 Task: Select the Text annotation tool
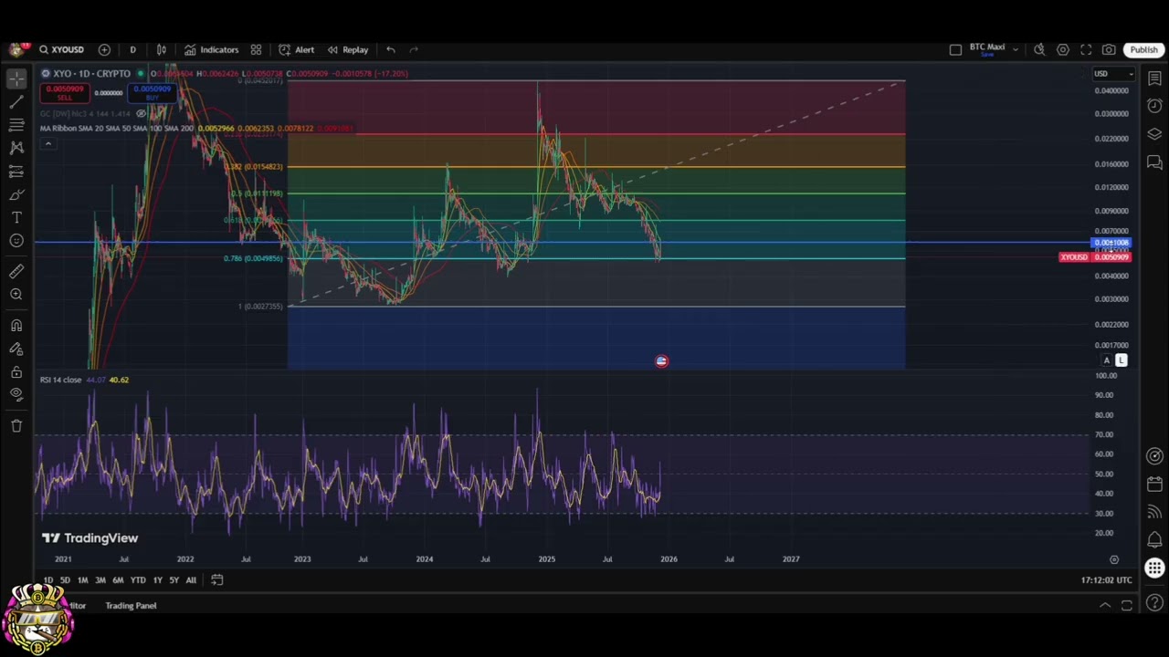pyautogui.click(x=16, y=217)
